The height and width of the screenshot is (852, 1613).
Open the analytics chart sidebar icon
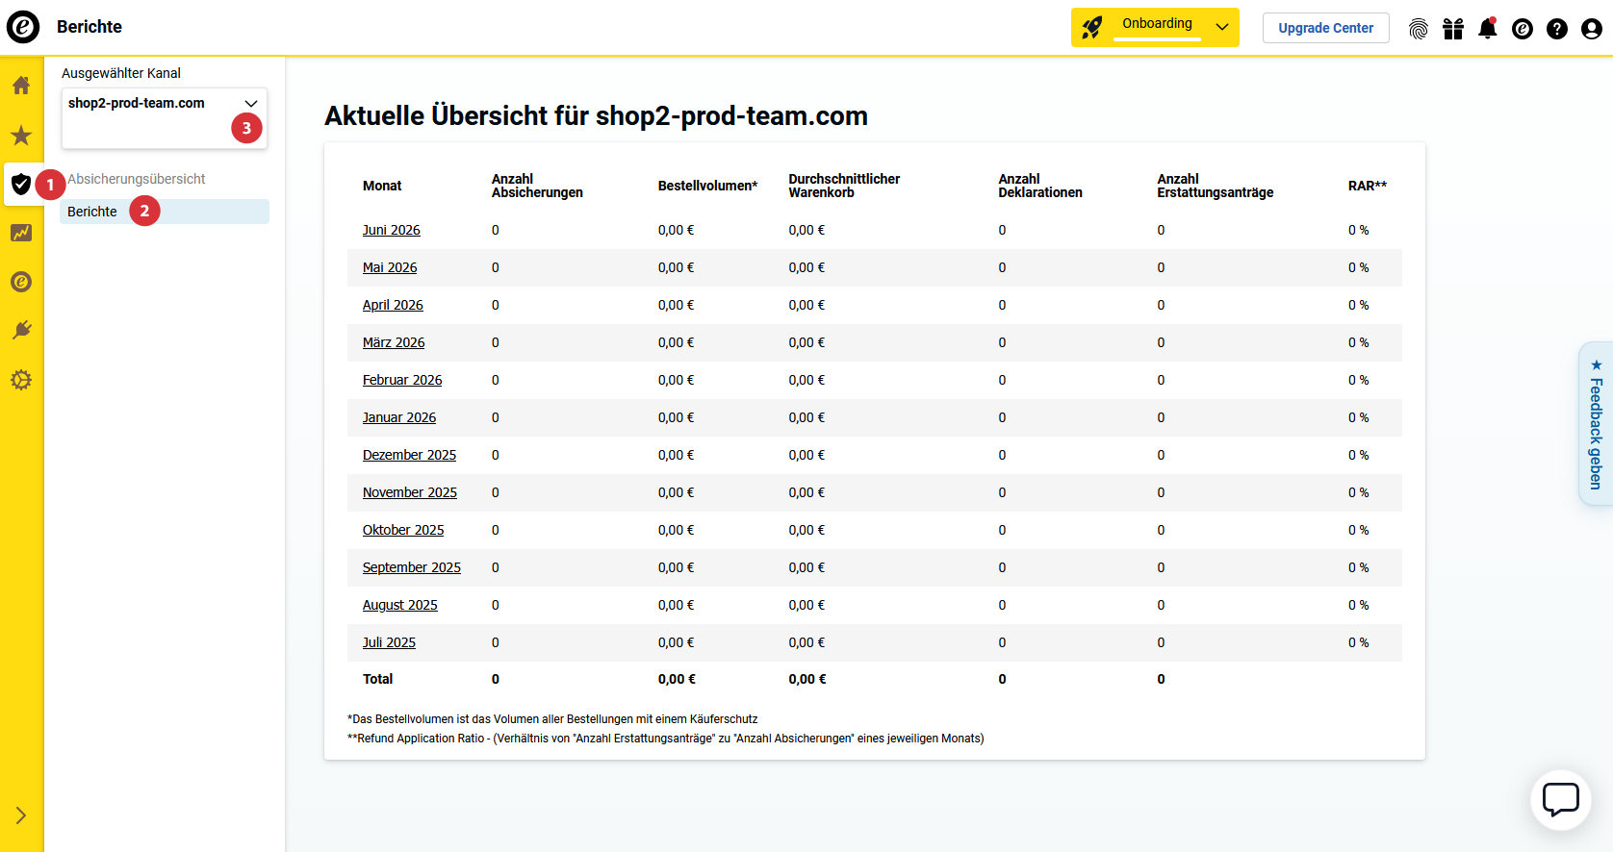[21, 233]
